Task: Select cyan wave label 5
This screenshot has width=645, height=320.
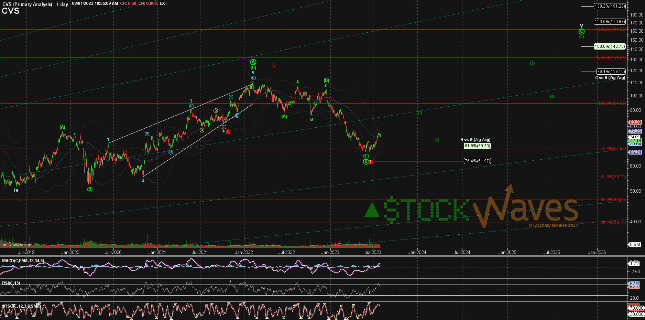Action: pyautogui.click(x=253, y=73)
